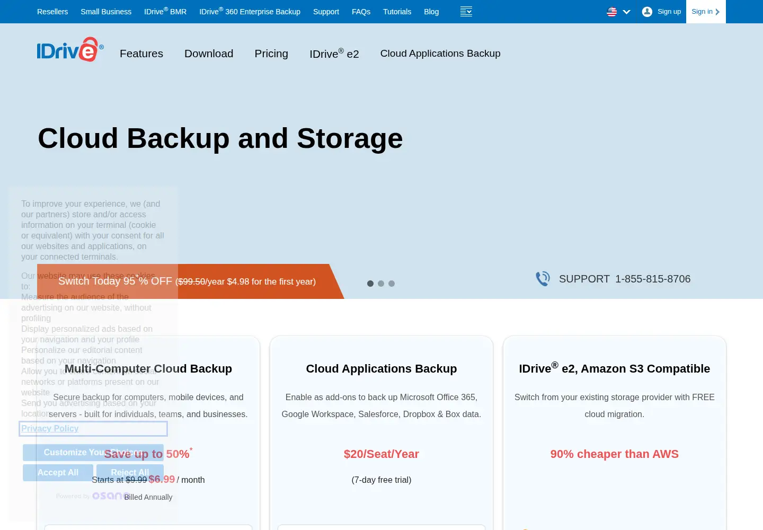Click the 90% cheaper than AWS text
Image resolution: width=763 pixels, height=530 pixels.
[x=615, y=454]
